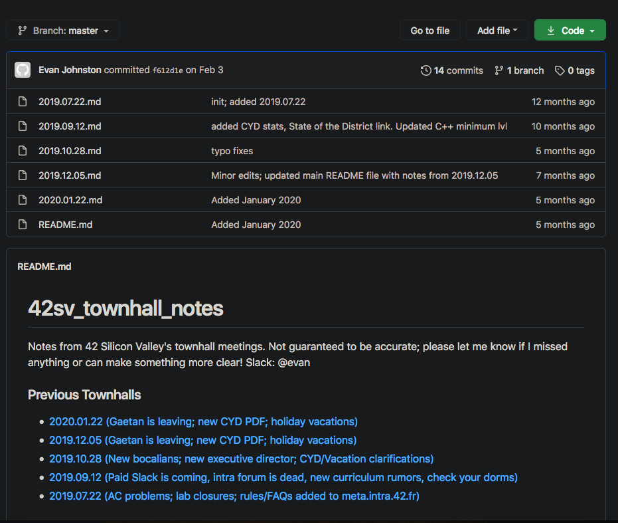Click the git branch icon in Branch button

coord(23,31)
